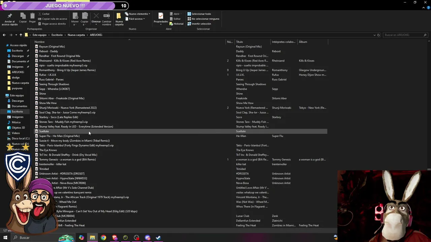
Task: Open the dodge folder in sidebar
Action: click(15, 78)
